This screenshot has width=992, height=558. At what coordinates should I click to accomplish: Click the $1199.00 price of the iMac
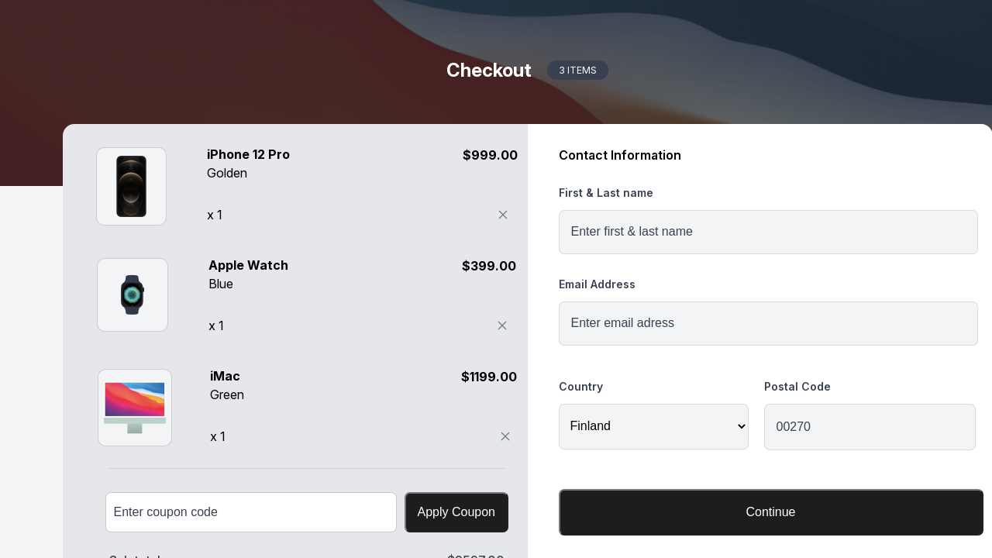488,377
